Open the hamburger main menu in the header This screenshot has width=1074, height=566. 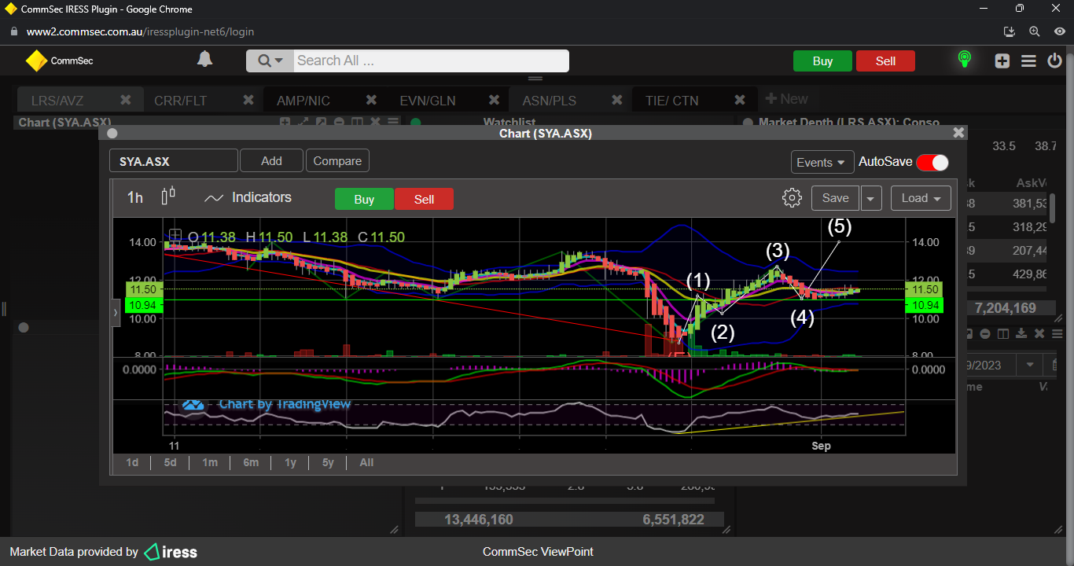click(x=1028, y=61)
